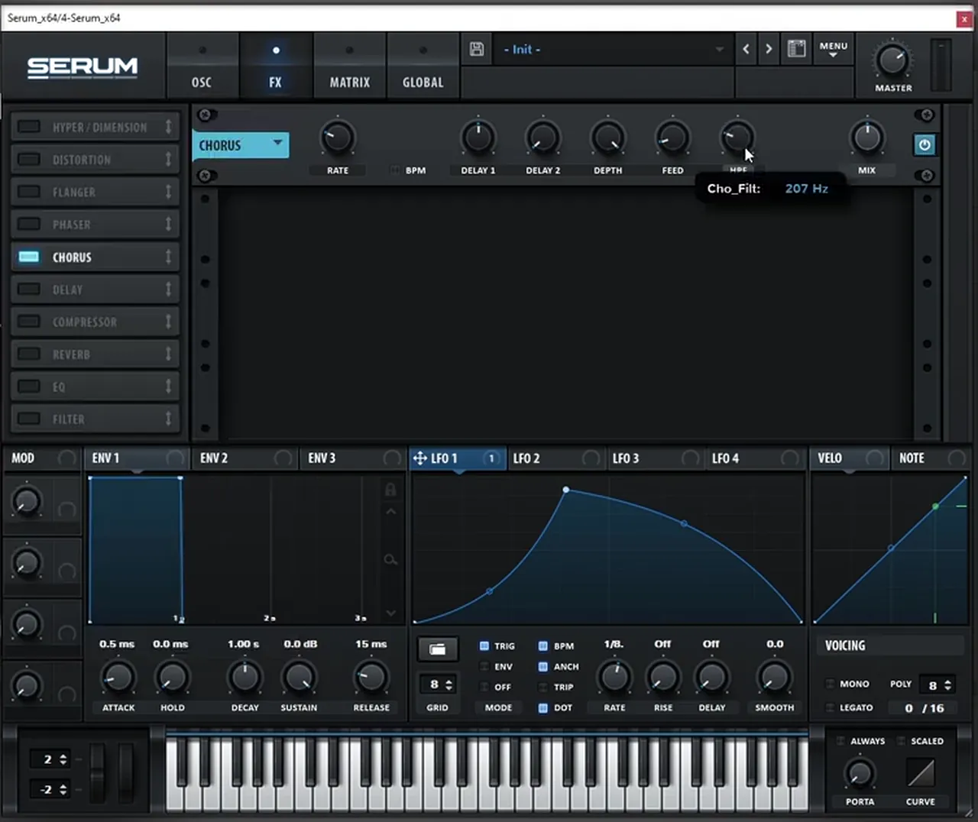Open the Init preset name dropdown
The height and width of the screenshot is (822, 978).
(613, 50)
